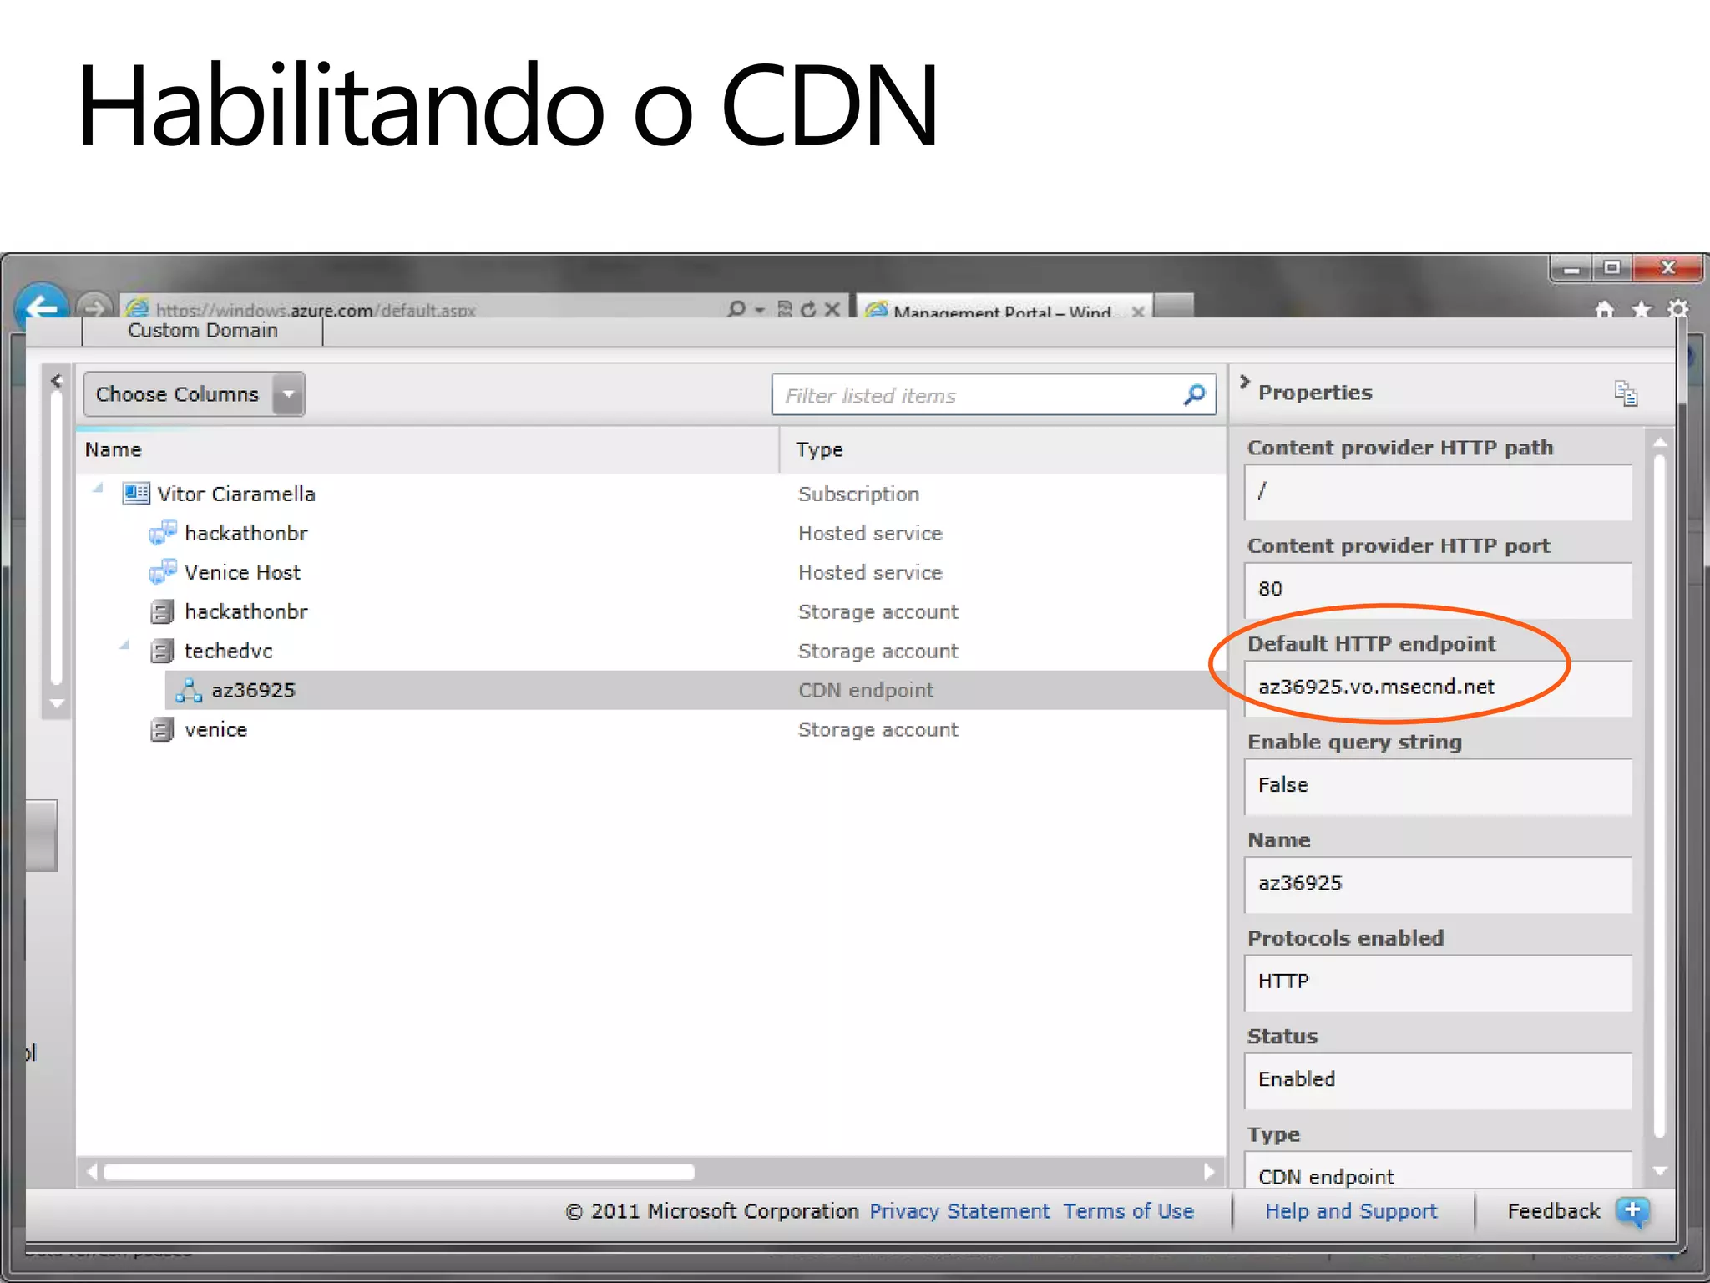1710x1283 pixels.
Task: Click the horizontal scrollbar right arrow
Action: pos(1208,1172)
